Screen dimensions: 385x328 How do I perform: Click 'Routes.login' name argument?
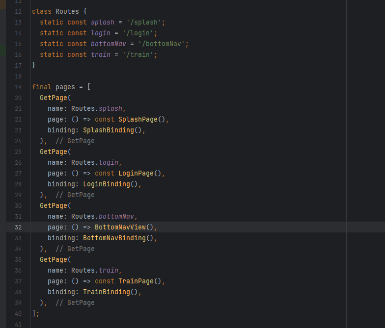click(x=94, y=163)
